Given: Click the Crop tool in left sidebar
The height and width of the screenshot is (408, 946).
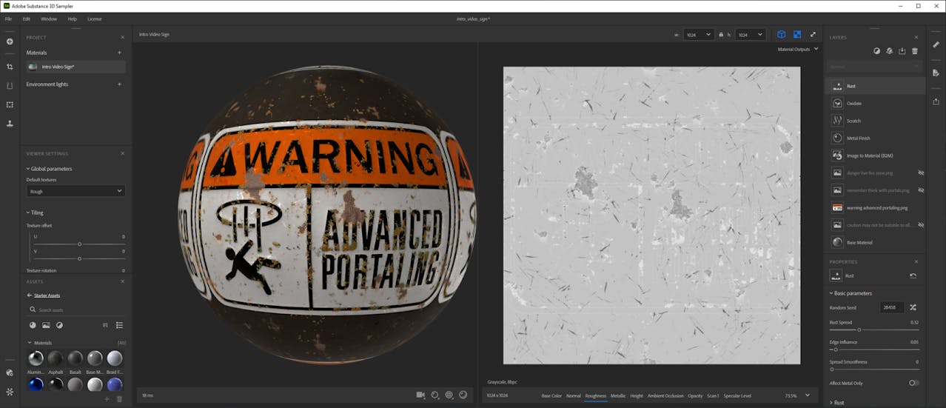Looking at the screenshot, I should (x=10, y=67).
